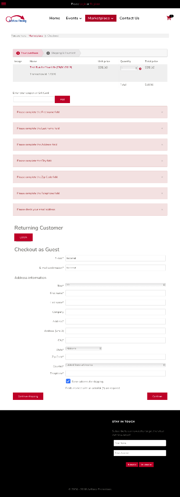Viewport: 180px width, 497px height.
Task: Open the Title dropdown
Action: (116, 285)
